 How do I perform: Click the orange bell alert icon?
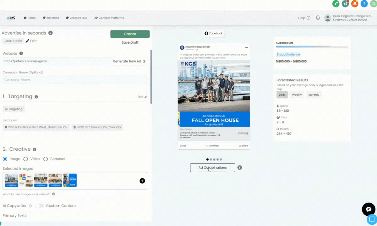[355, 4]
